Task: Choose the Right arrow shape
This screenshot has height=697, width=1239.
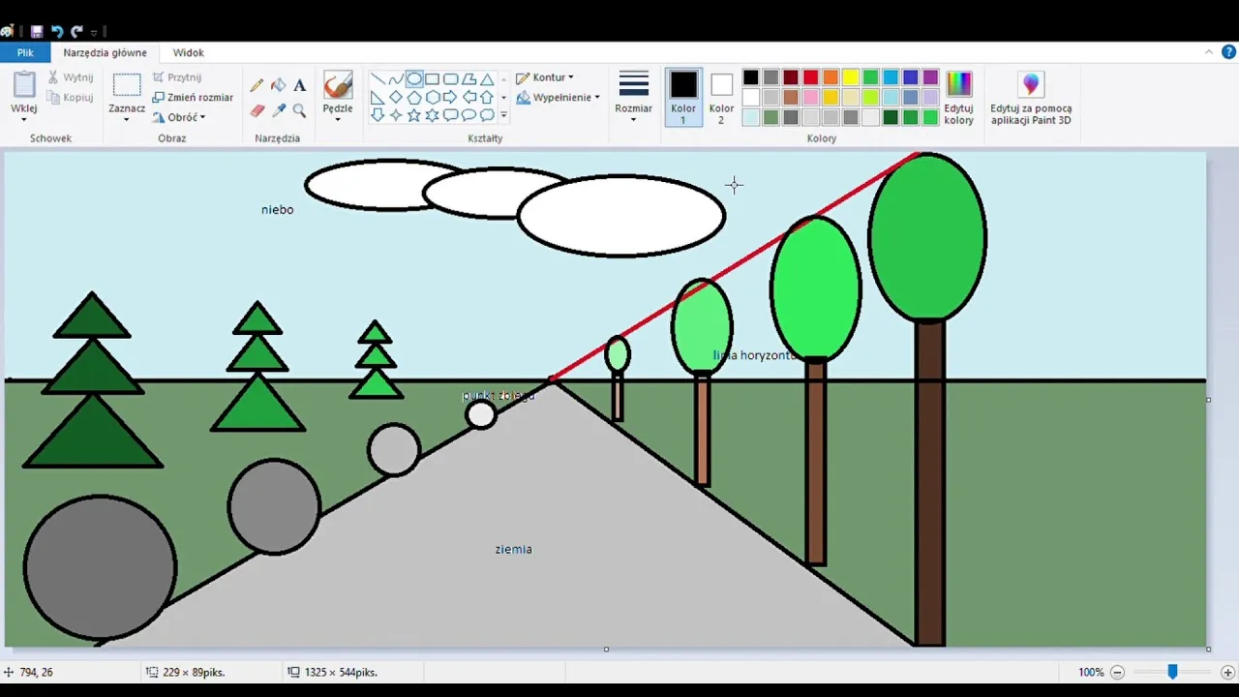Action: tap(451, 97)
